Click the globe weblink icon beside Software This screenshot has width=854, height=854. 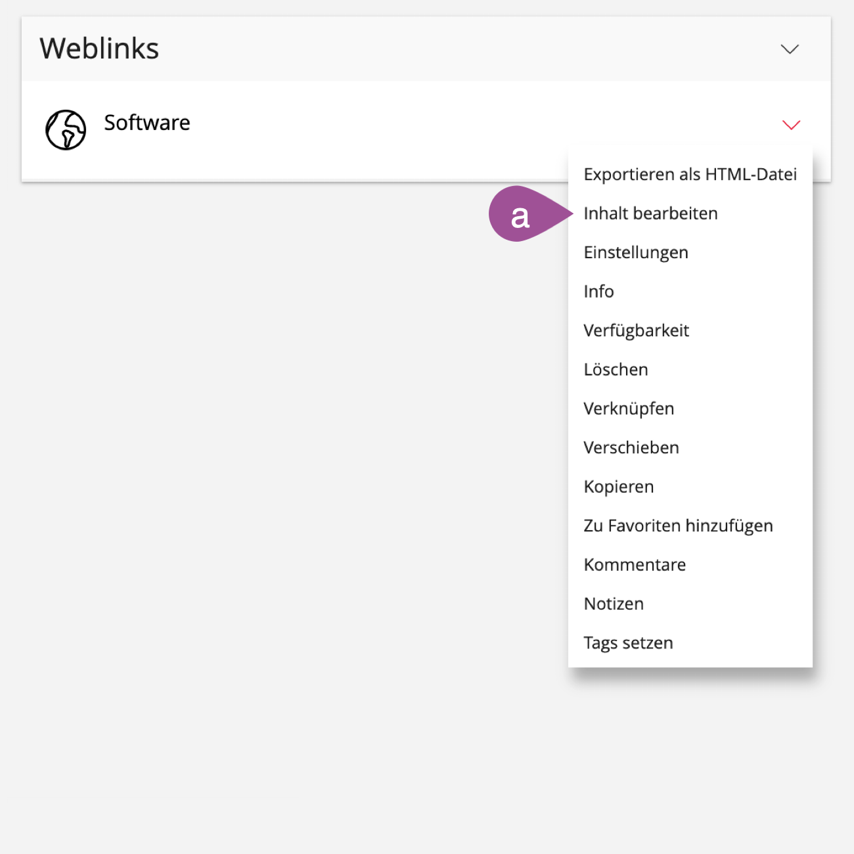click(66, 129)
